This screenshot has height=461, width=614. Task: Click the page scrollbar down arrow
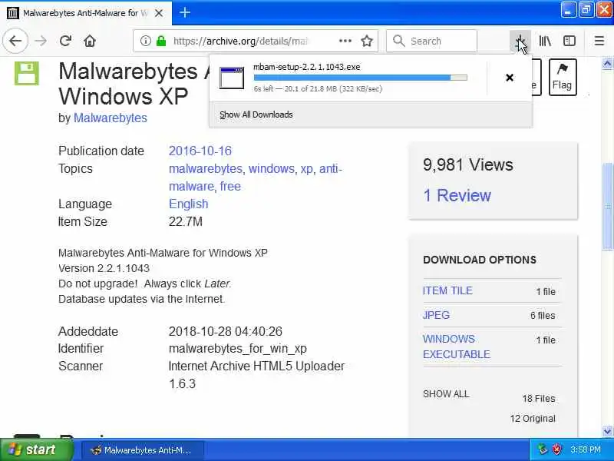(x=607, y=431)
